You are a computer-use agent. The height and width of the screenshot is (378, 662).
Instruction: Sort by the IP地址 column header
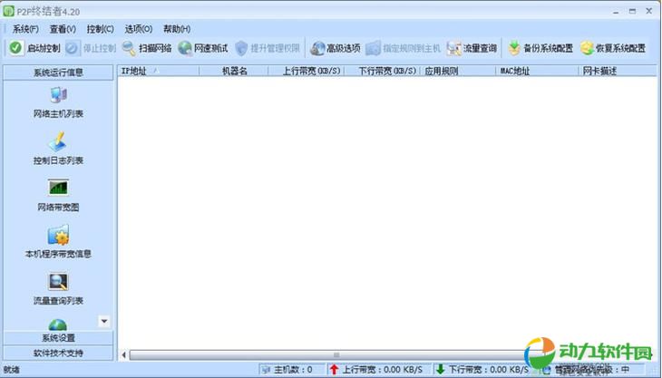(x=134, y=70)
